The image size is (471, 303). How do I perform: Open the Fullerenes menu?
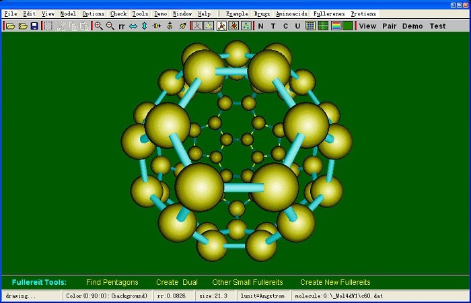click(x=330, y=13)
